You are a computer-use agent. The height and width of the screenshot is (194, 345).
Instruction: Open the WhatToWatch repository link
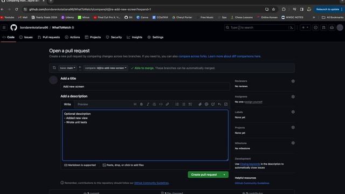[61, 27]
